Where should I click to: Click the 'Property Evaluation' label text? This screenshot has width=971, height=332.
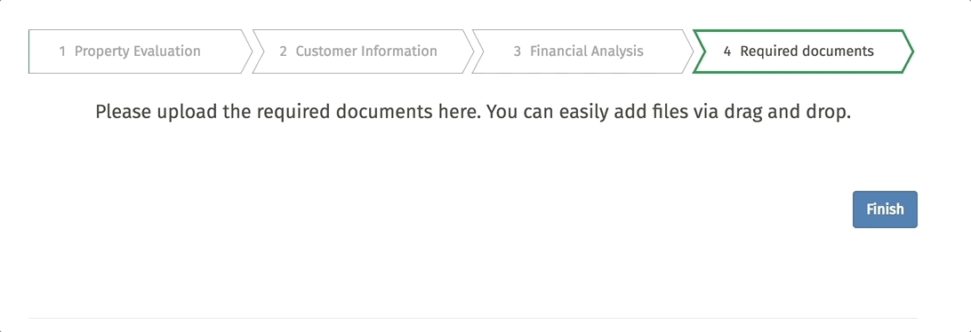click(x=138, y=51)
